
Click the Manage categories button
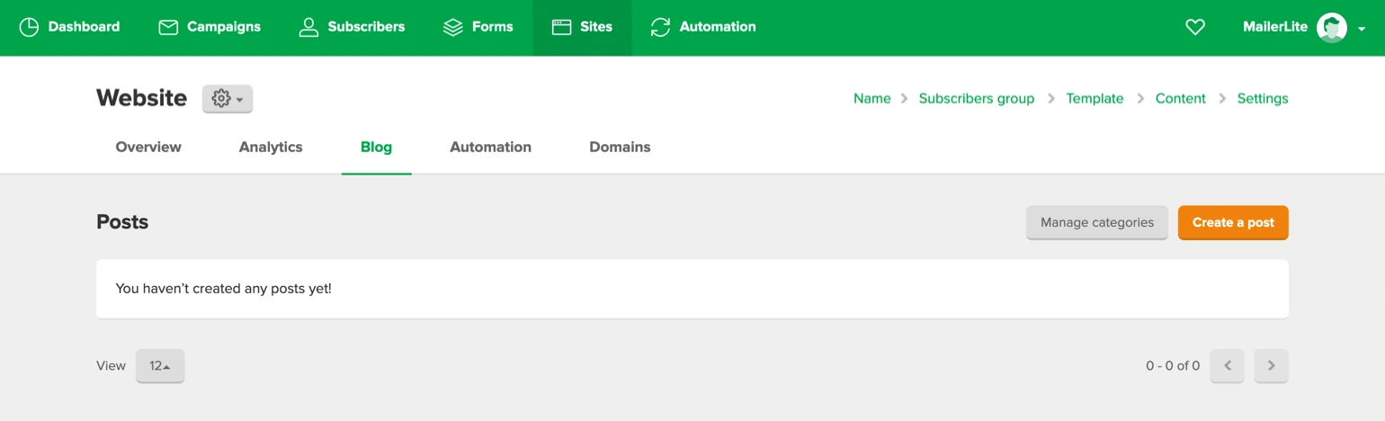1096,222
